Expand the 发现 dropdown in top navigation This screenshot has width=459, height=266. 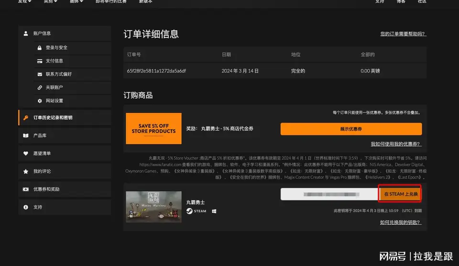pyautogui.click(x=24, y=1)
